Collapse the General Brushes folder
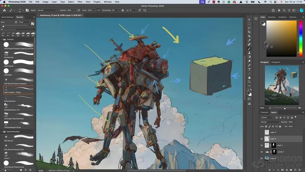Image resolution: width=305 pixels, height=172 pixels. coord(2,132)
